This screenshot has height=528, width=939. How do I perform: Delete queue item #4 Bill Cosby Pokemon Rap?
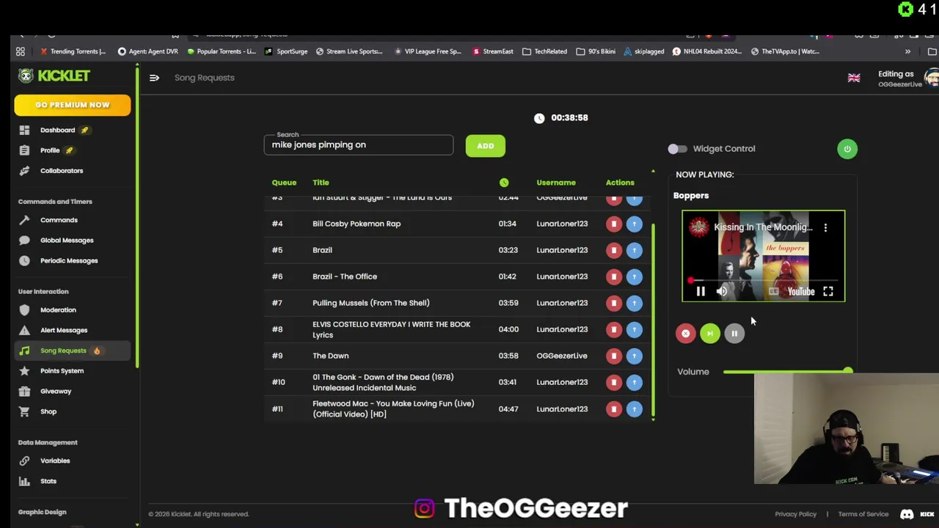[x=614, y=224]
